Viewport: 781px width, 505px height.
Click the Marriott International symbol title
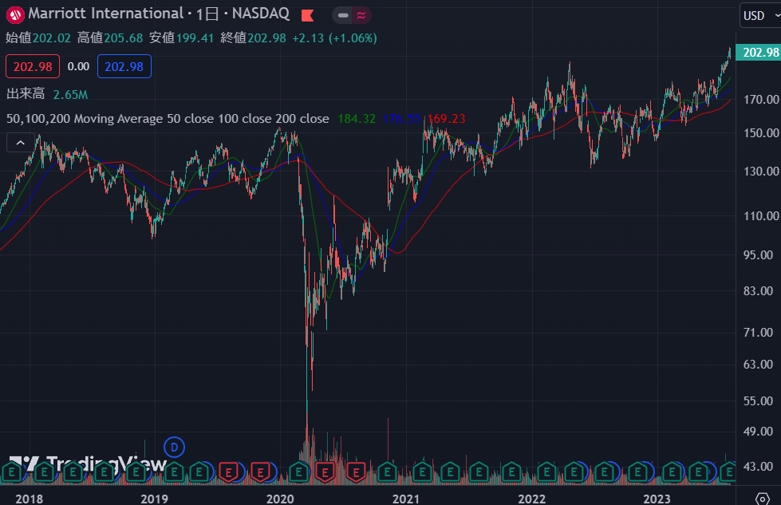105,14
